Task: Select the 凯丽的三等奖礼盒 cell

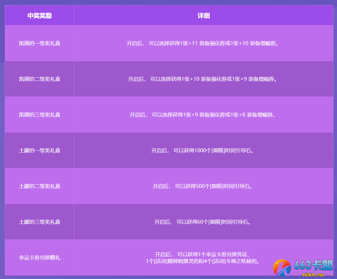Action: (40, 115)
